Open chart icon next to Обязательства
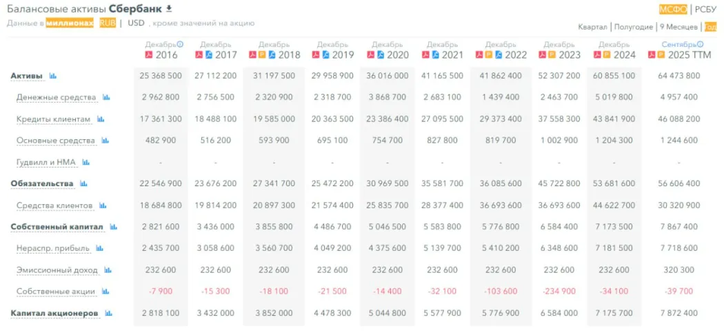This screenshot has height=335, width=724. tap(83, 183)
